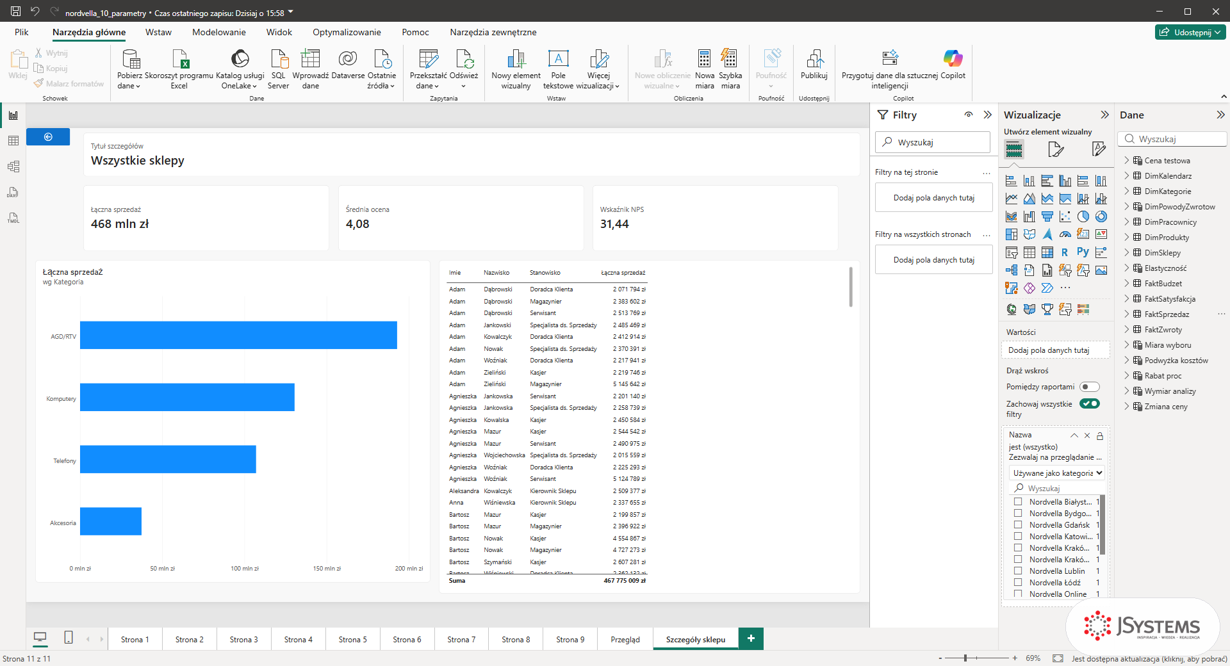The height and width of the screenshot is (666, 1230).
Task: Click the SQL Server icon
Action: coord(278,69)
